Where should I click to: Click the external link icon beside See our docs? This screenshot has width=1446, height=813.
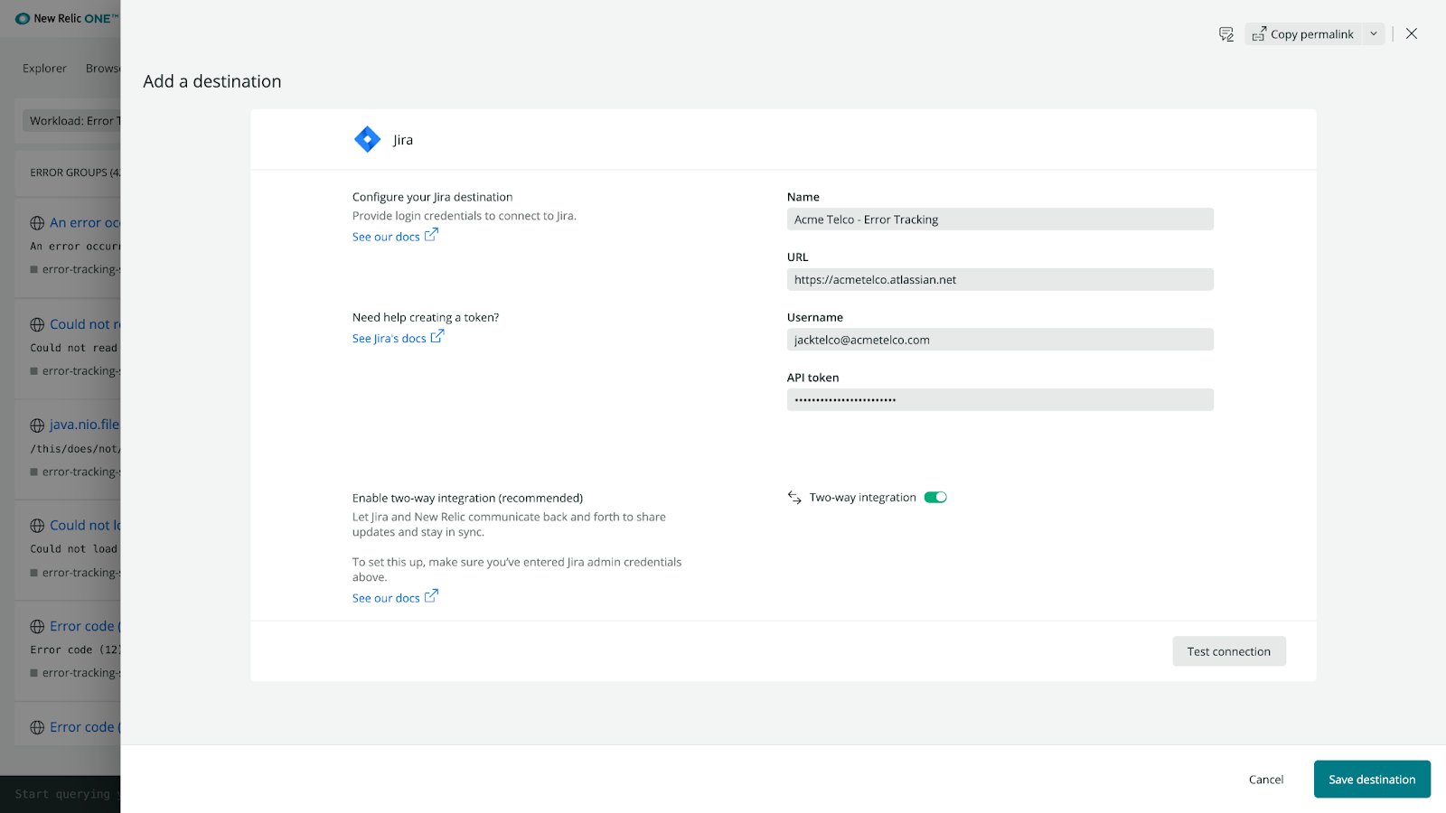(432, 235)
